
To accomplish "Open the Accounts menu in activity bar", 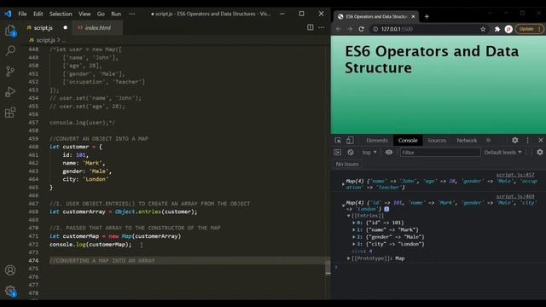I will click(x=10, y=270).
